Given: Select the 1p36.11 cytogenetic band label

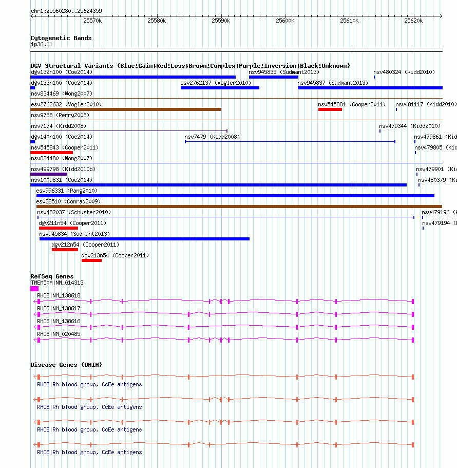Looking at the screenshot, I should click(42, 44).
